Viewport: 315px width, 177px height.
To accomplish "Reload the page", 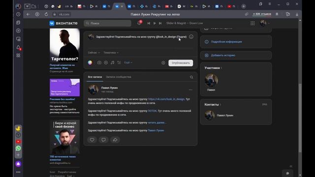I will pos(46,14).
